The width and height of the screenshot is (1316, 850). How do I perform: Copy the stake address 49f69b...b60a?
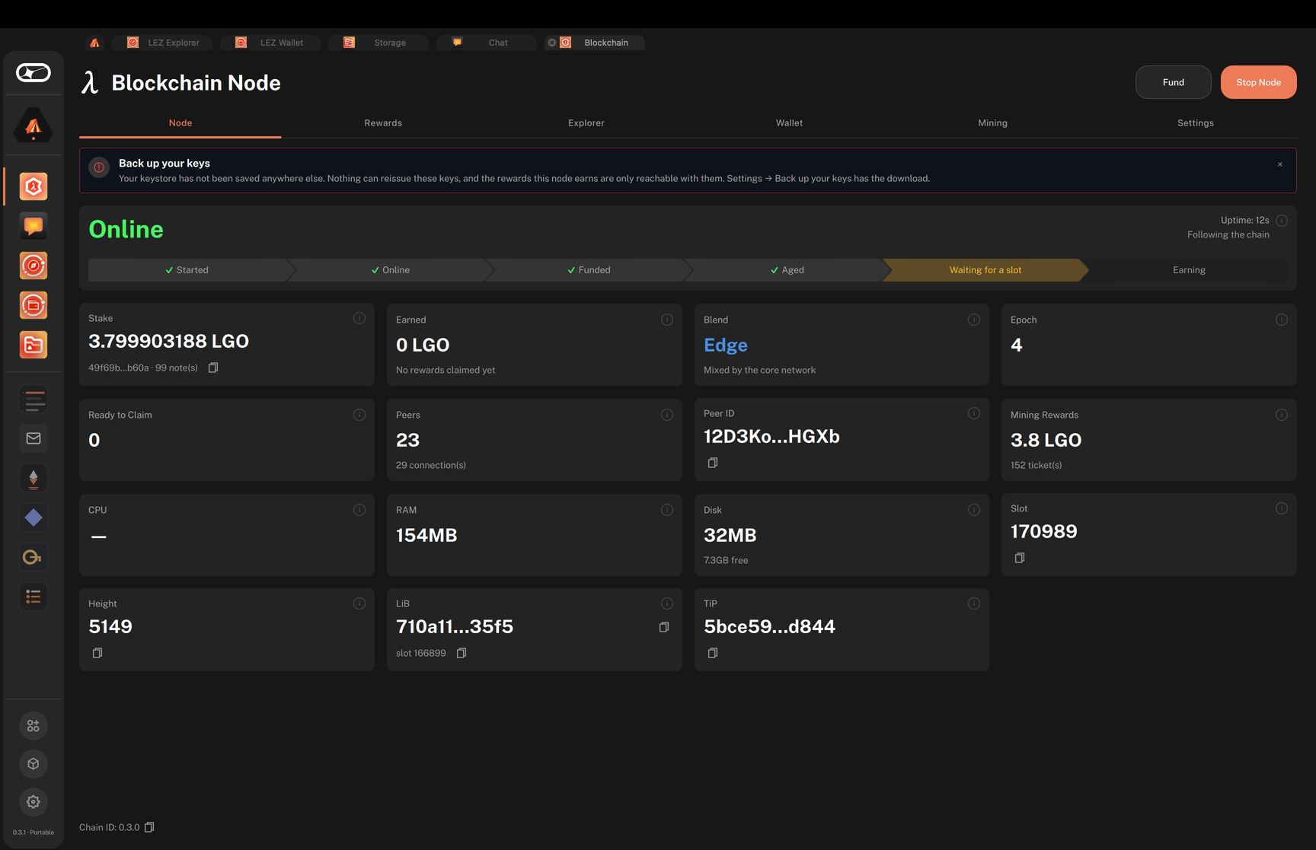pos(213,368)
